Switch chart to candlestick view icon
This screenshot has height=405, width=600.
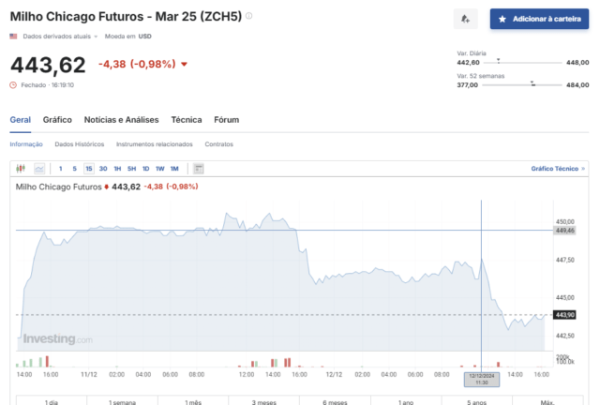tap(21, 169)
